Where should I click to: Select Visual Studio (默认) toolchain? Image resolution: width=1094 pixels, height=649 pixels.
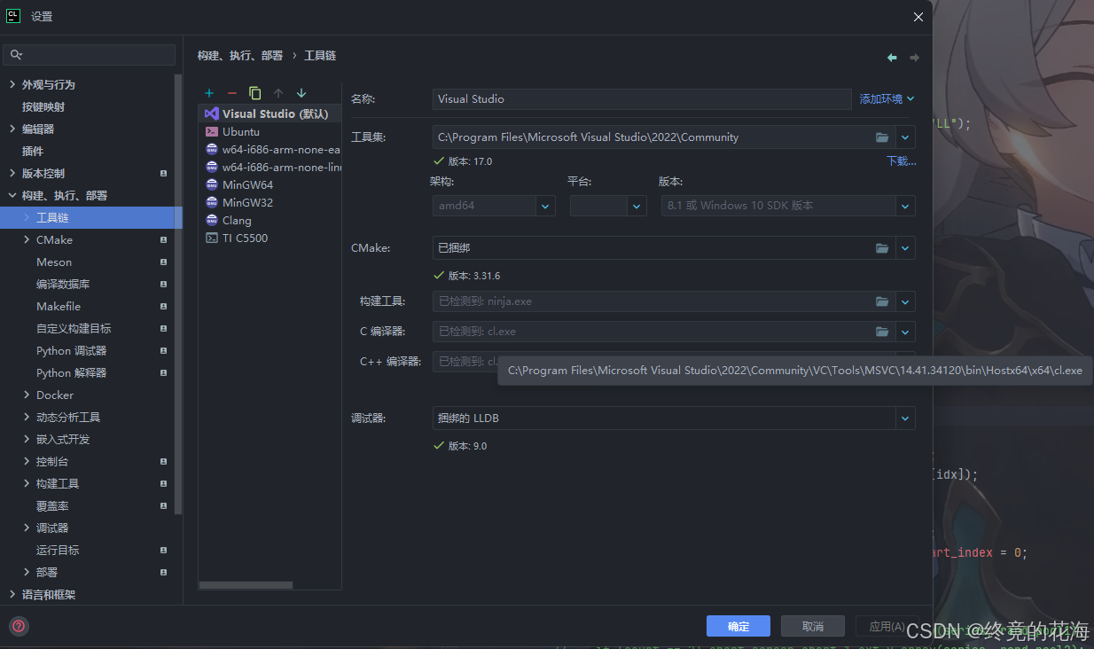(x=270, y=113)
